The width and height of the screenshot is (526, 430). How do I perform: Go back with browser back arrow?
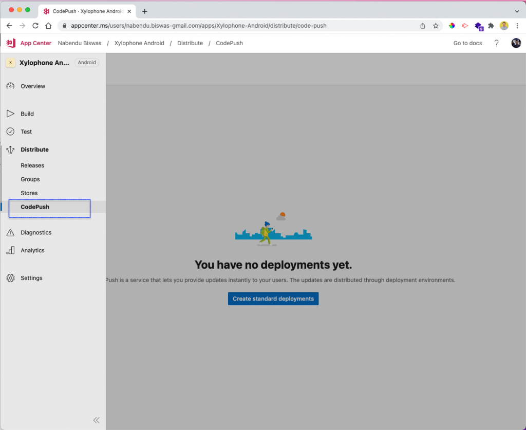tap(9, 26)
